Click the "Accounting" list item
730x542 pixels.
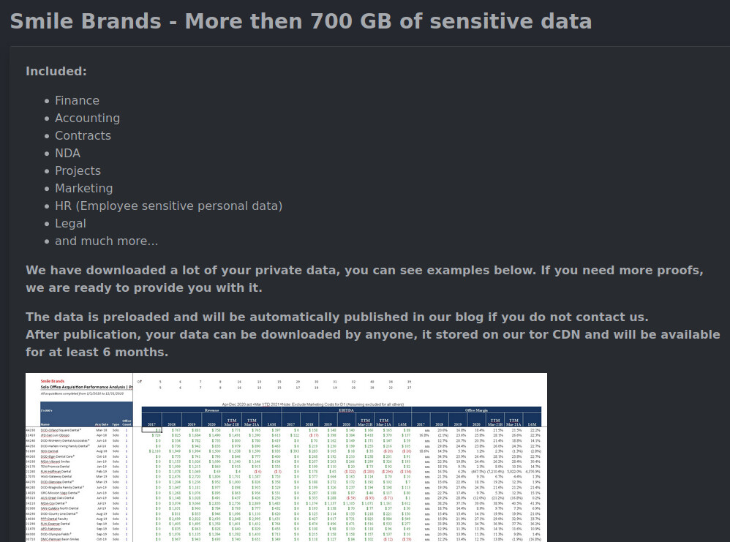(x=87, y=118)
